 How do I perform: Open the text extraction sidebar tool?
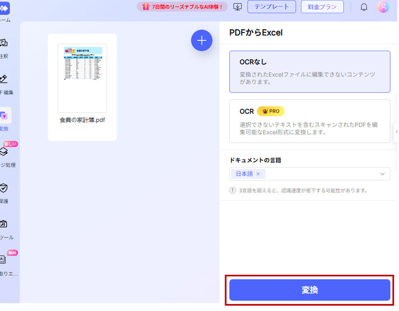(x=3, y=259)
